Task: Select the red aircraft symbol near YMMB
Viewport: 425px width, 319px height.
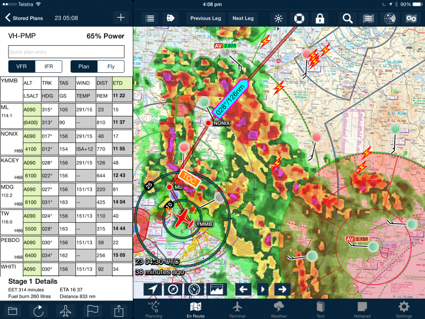Action: (183, 219)
